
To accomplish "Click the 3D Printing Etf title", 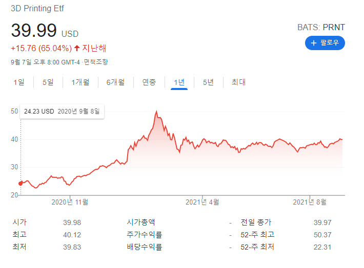I will tap(37, 8).
